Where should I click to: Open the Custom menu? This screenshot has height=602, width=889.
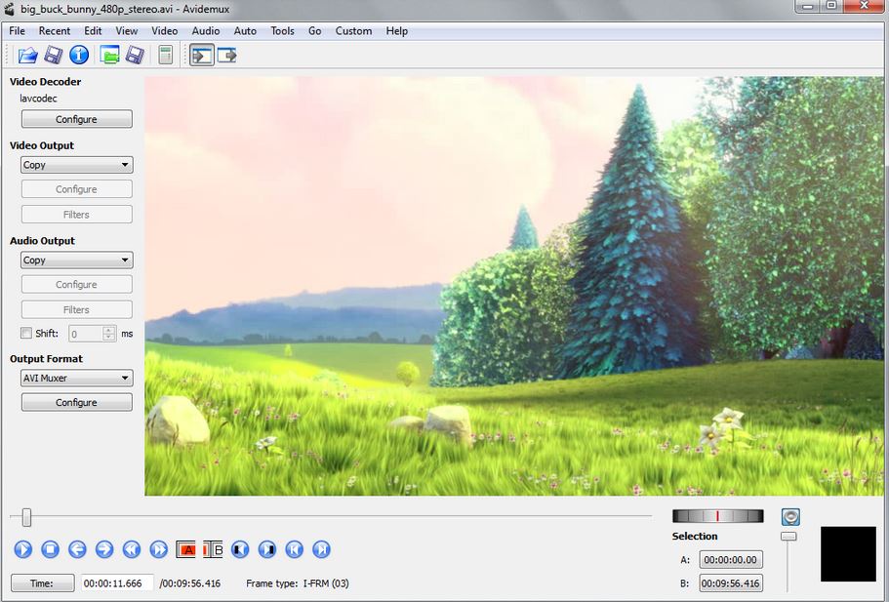click(354, 31)
